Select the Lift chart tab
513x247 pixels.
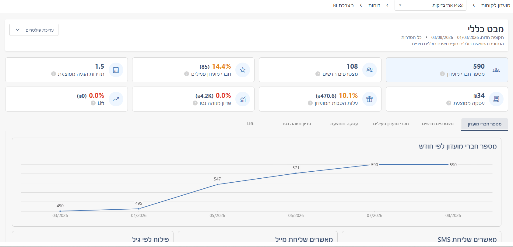(250, 124)
